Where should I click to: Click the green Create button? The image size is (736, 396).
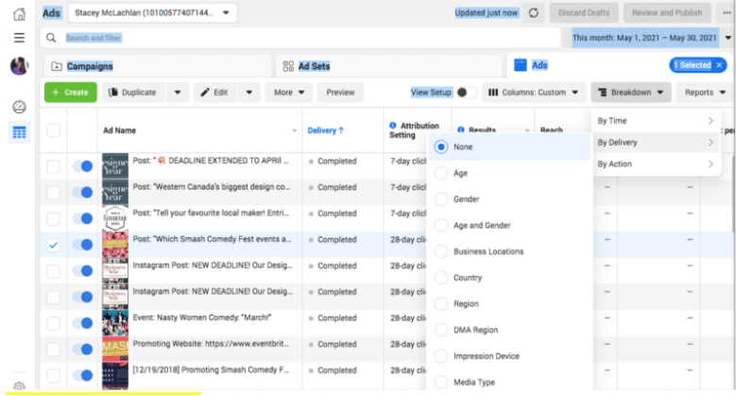click(x=71, y=93)
